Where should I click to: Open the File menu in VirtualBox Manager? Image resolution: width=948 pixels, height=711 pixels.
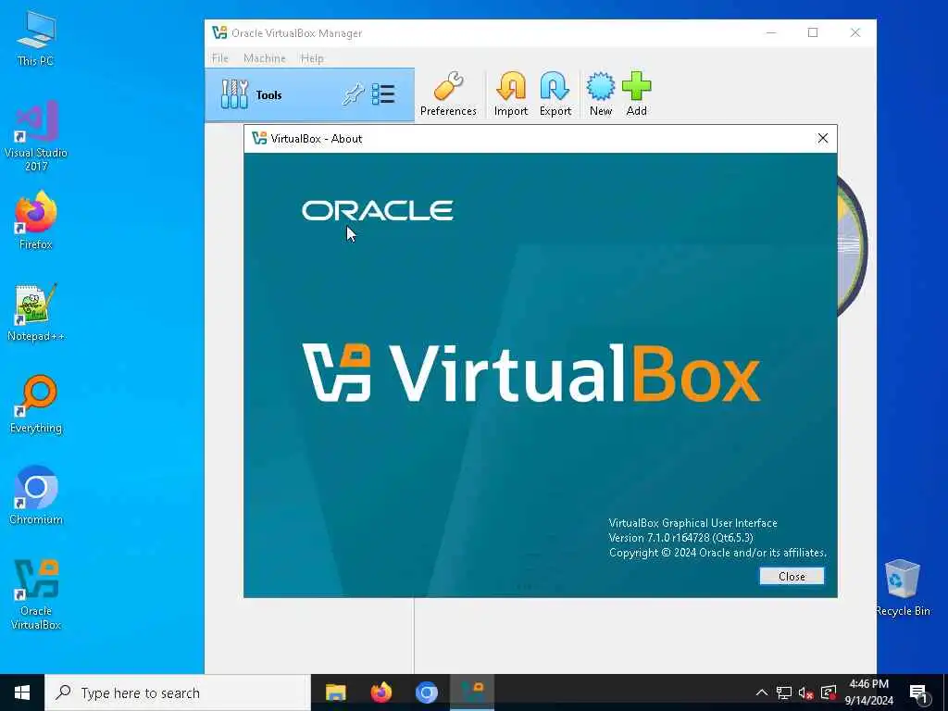pyautogui.click(x=220, y=58)
